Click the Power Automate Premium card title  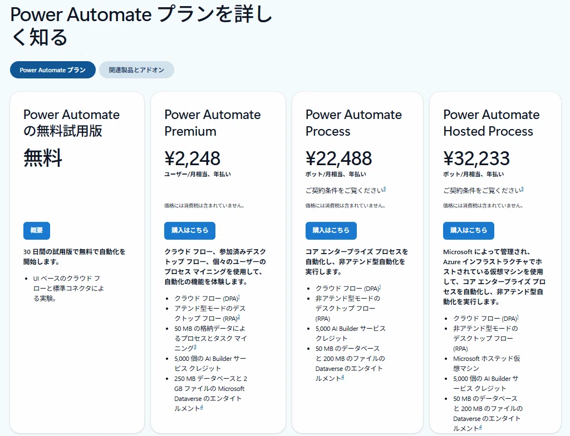coord(213,123)
